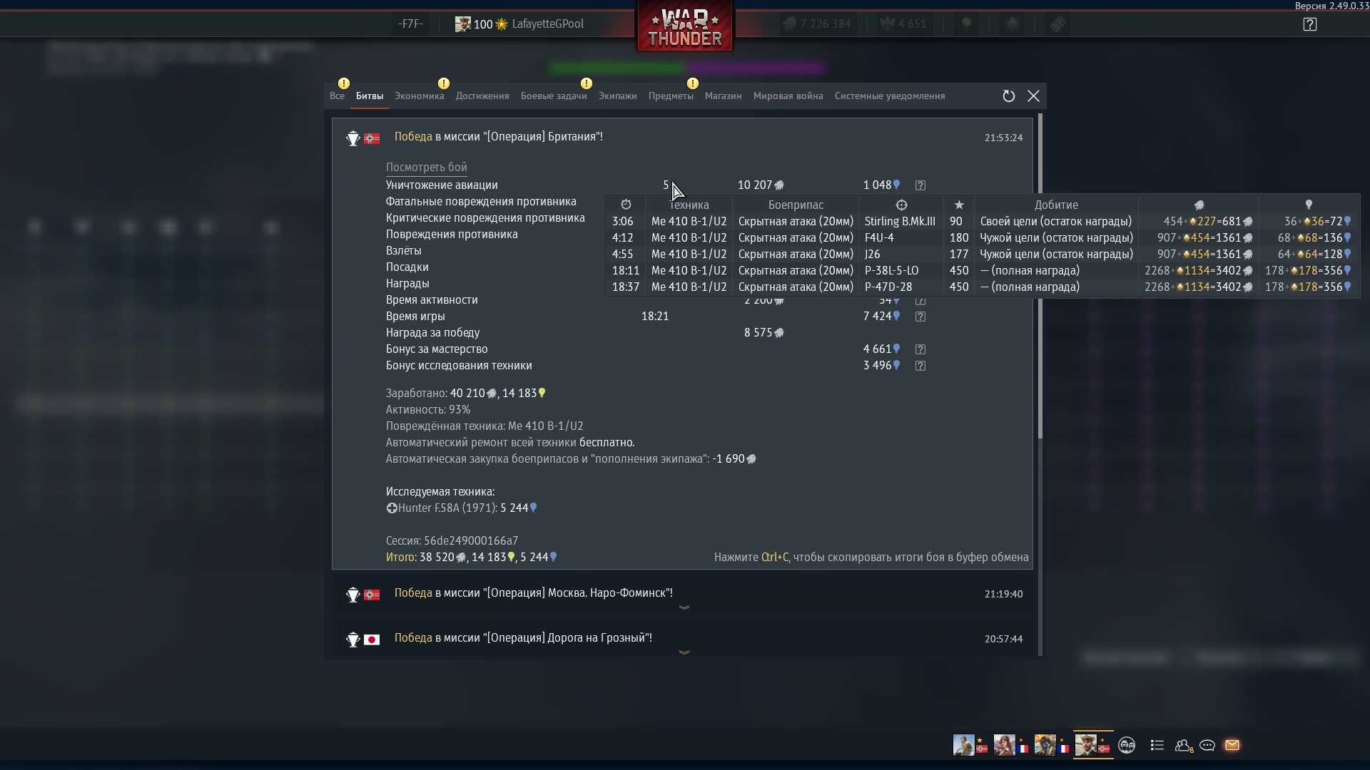Click the squad members icon

point(1127,745)
